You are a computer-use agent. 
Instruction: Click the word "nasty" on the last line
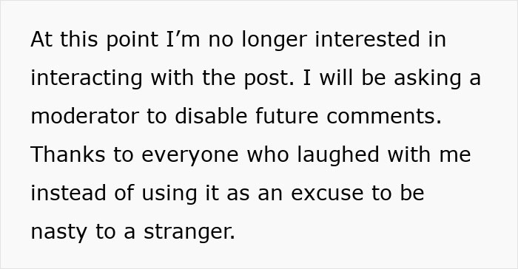[x=58, y=233]
